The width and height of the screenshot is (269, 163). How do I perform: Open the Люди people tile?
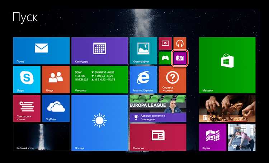(x=56, y=79)
